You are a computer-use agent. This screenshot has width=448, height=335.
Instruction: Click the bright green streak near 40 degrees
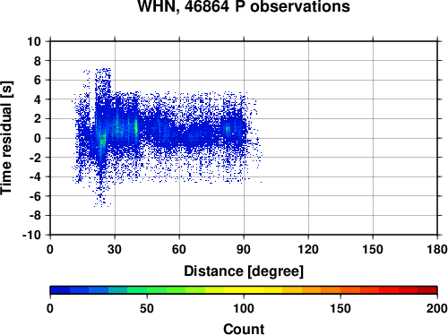click(x=136, y=128)
